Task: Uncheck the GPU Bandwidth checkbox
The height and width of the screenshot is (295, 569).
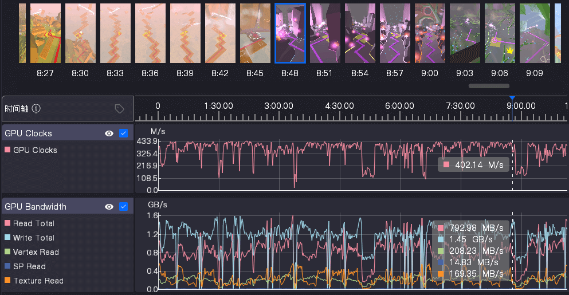Action: pyautogui.click(x=123, y=207)
